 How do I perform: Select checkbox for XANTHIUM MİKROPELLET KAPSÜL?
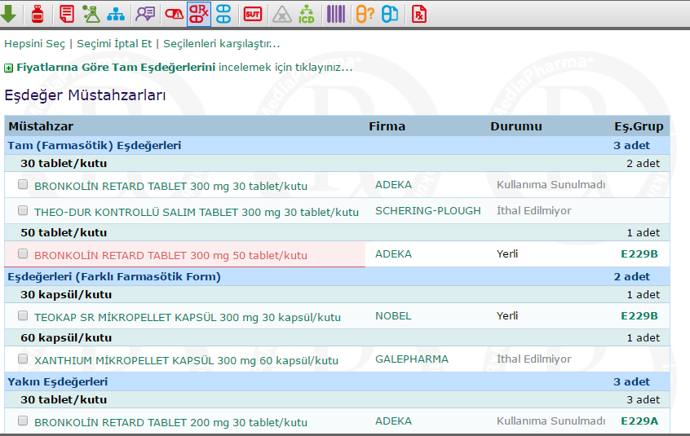coord(23,359)
